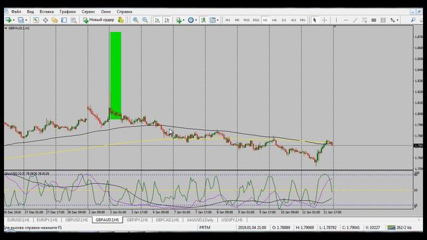Open the Вставка menu

pyautogui.click(x=47, y=12)
